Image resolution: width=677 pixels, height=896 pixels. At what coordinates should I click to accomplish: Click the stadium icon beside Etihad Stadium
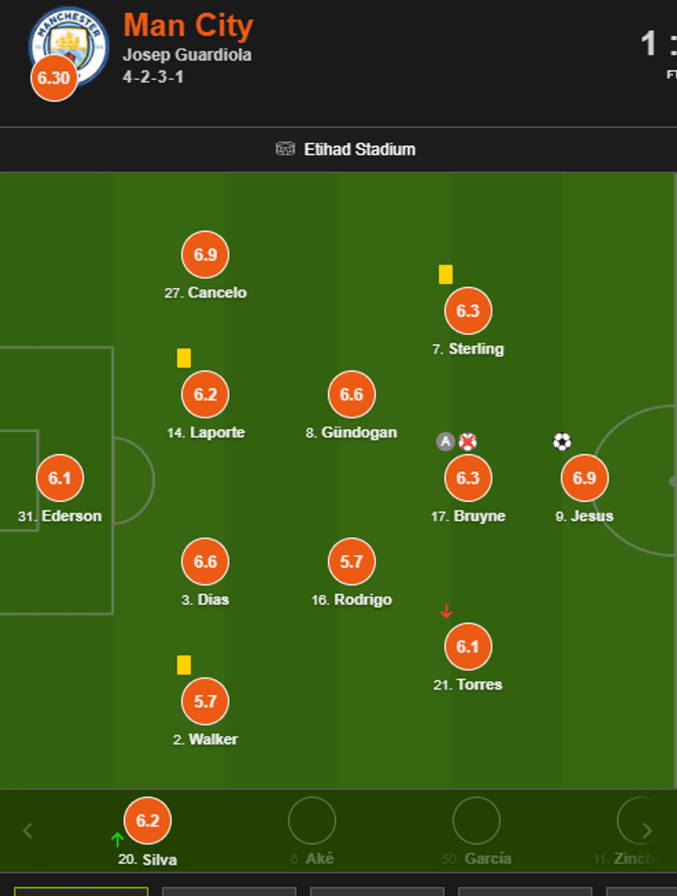click(x=285, y=149)
